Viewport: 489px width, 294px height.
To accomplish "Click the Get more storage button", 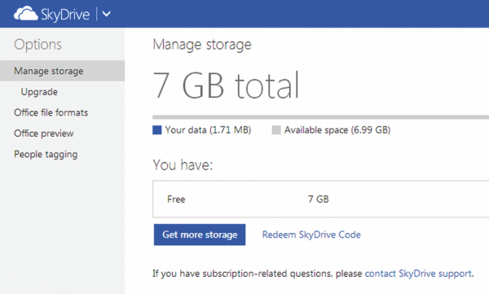I will 200,235.
